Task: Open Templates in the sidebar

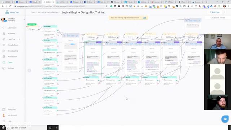Action: [12, 109]
